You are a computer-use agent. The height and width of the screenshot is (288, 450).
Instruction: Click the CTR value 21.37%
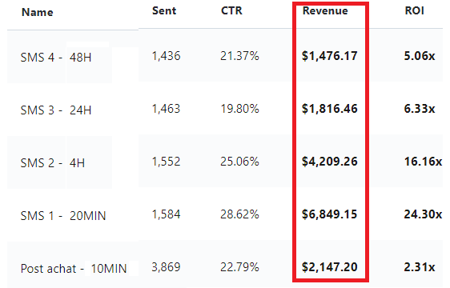(x=239, y=56)
